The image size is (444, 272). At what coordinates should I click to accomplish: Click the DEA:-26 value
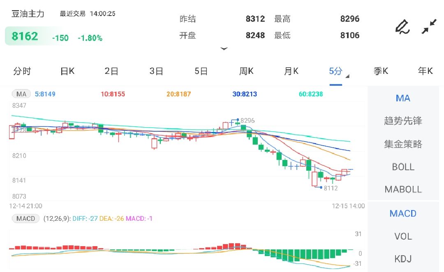(111, 219)
